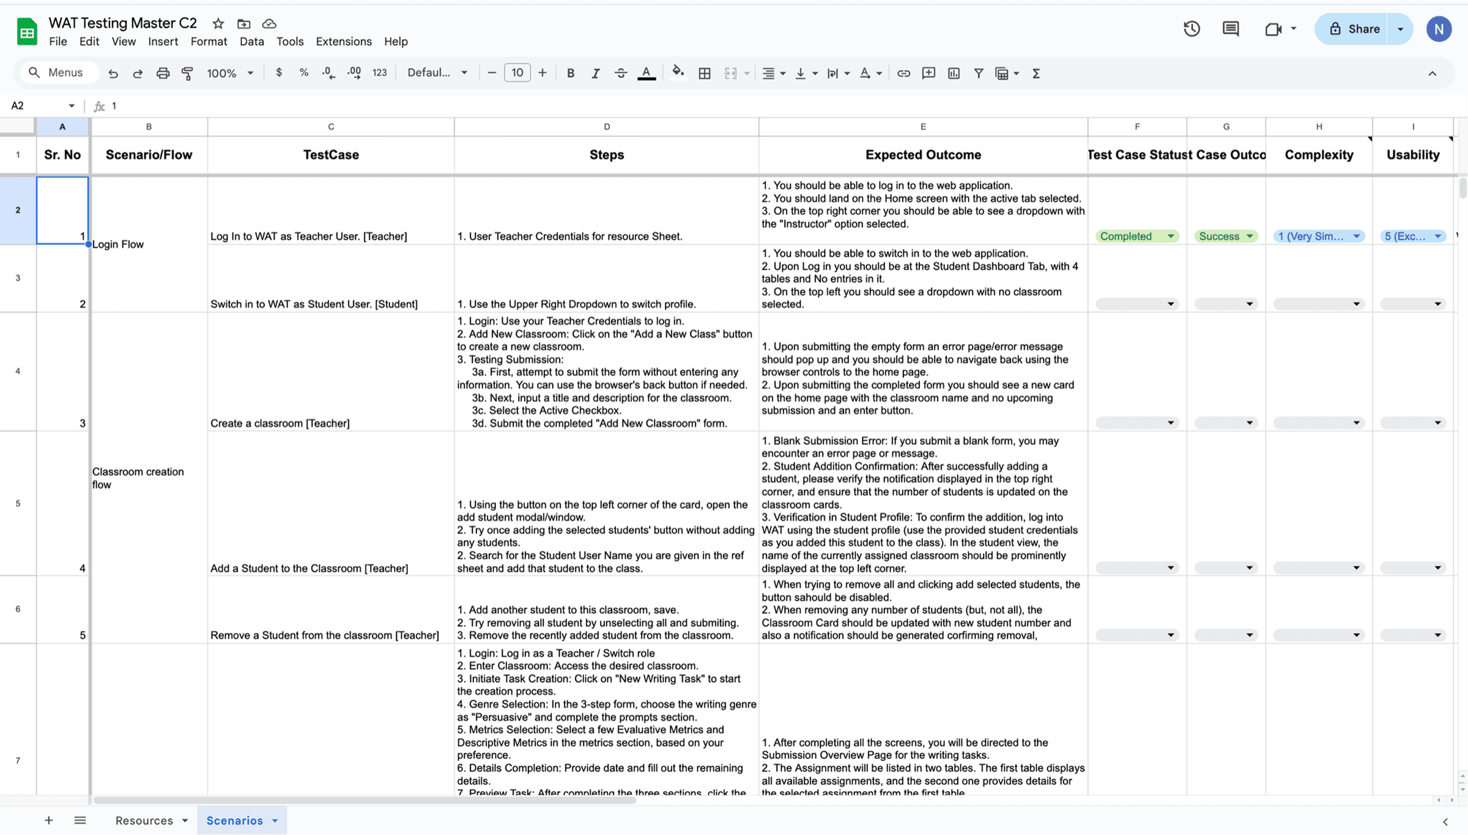Toggle bold formatting
Image resolution: width=1468 pixels, height=835 pixels.
click(x=571, y=73)
